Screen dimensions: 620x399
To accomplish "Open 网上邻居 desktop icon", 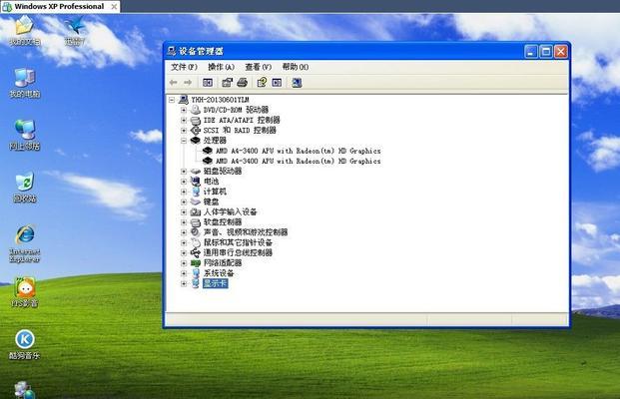I will pos(25,135).
